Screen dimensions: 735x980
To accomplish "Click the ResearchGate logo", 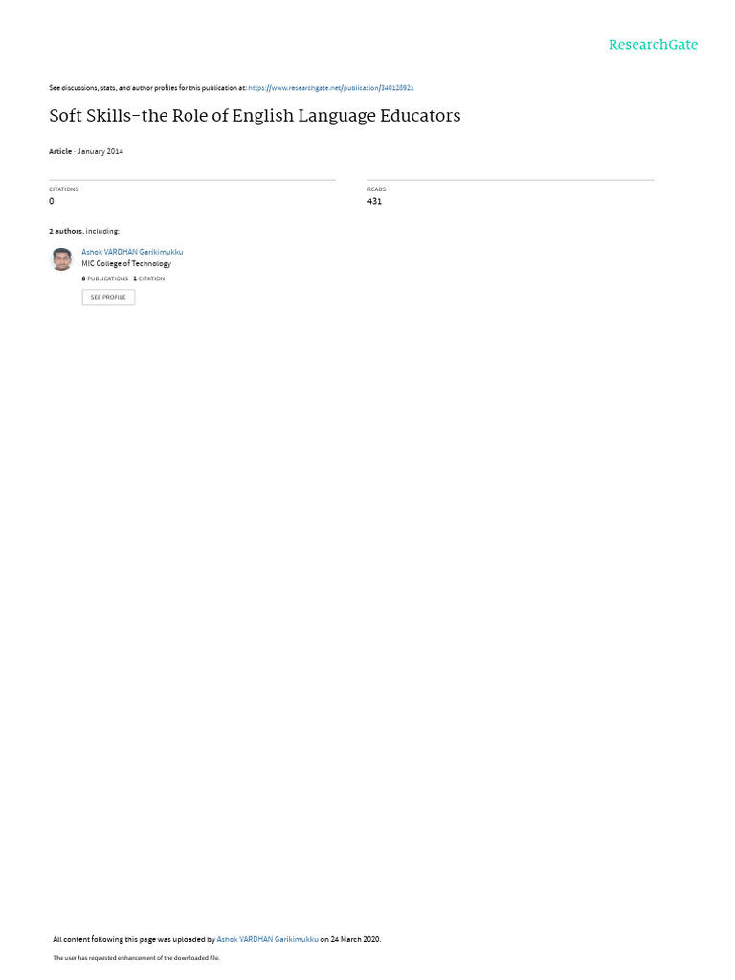I will pyautogui.click(x=653, y=44).
